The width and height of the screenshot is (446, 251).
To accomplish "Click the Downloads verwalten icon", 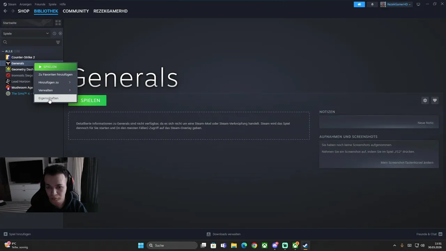I will coord(208,234).
